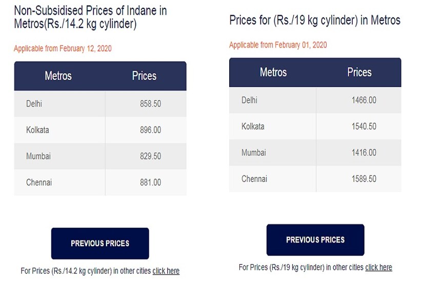Open 'click here' link for 14.2 kg cylinder cities
This screenshot has width=424, height=282.
[x=166, y=271]
